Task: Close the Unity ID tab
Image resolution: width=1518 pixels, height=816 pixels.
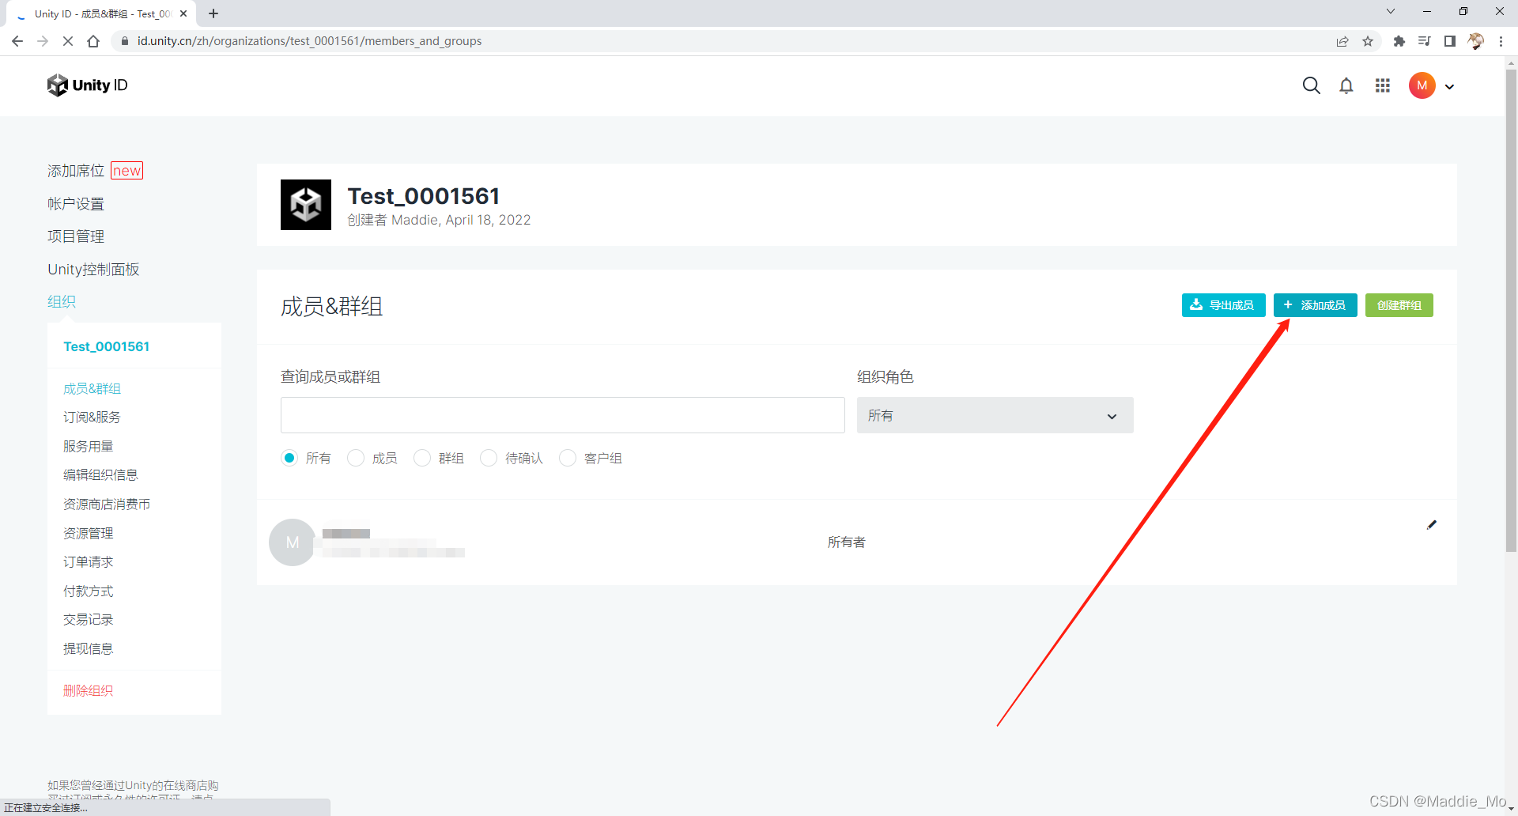Action: click(183, 13)
